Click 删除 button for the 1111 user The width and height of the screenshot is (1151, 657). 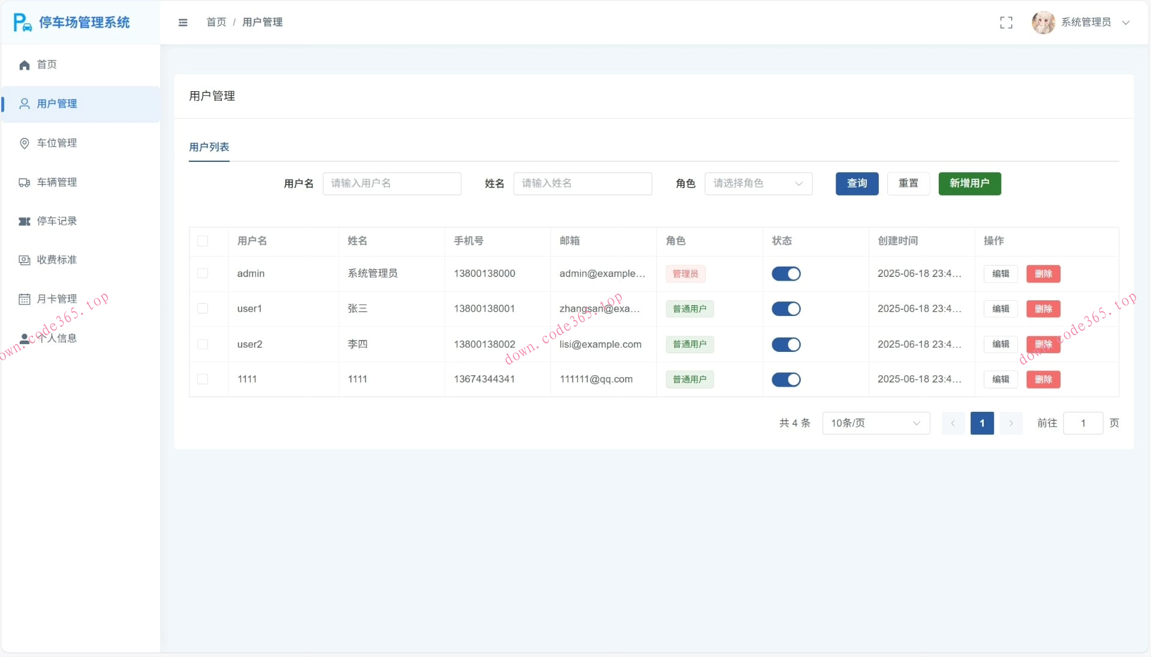[x=1043, y=379]
